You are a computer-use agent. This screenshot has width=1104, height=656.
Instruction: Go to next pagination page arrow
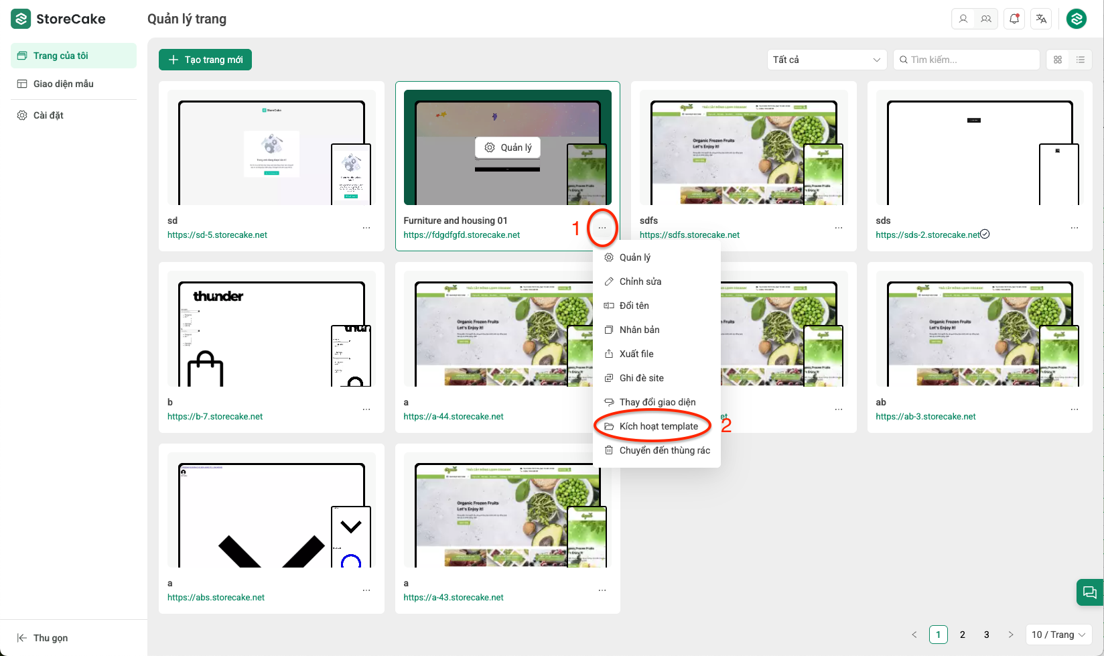coord(1011,635)
